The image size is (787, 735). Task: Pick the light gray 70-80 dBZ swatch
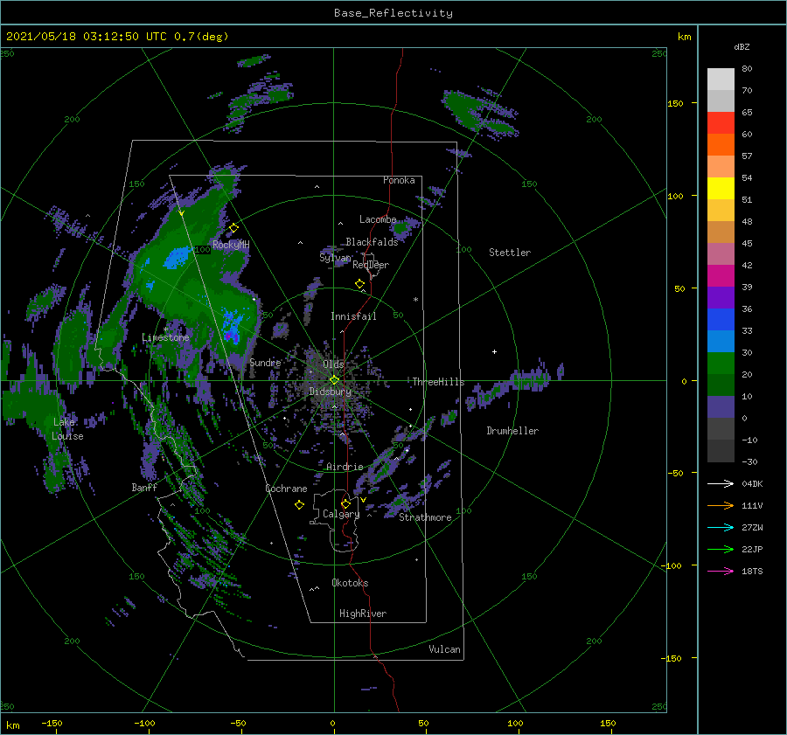tap(721, 80)
